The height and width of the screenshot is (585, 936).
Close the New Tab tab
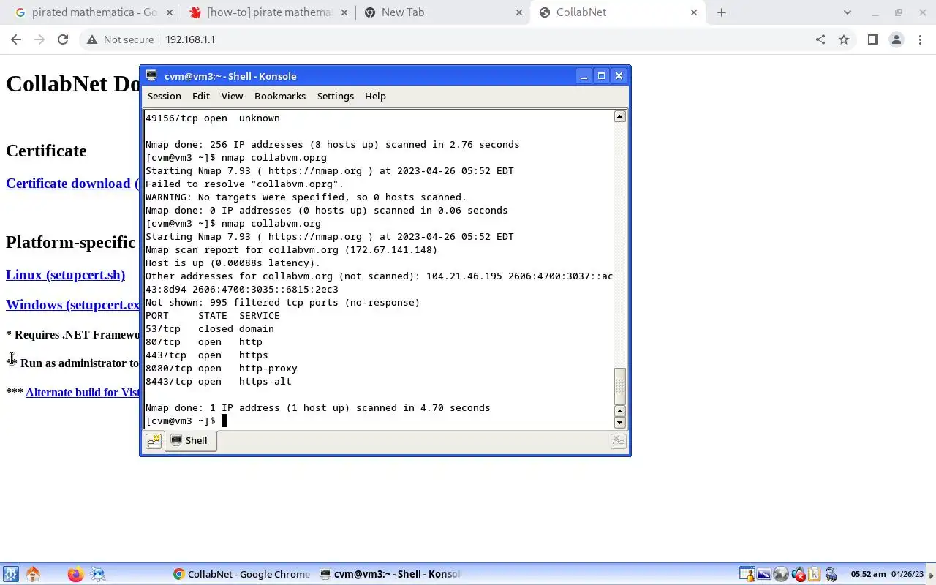point(519,12)
